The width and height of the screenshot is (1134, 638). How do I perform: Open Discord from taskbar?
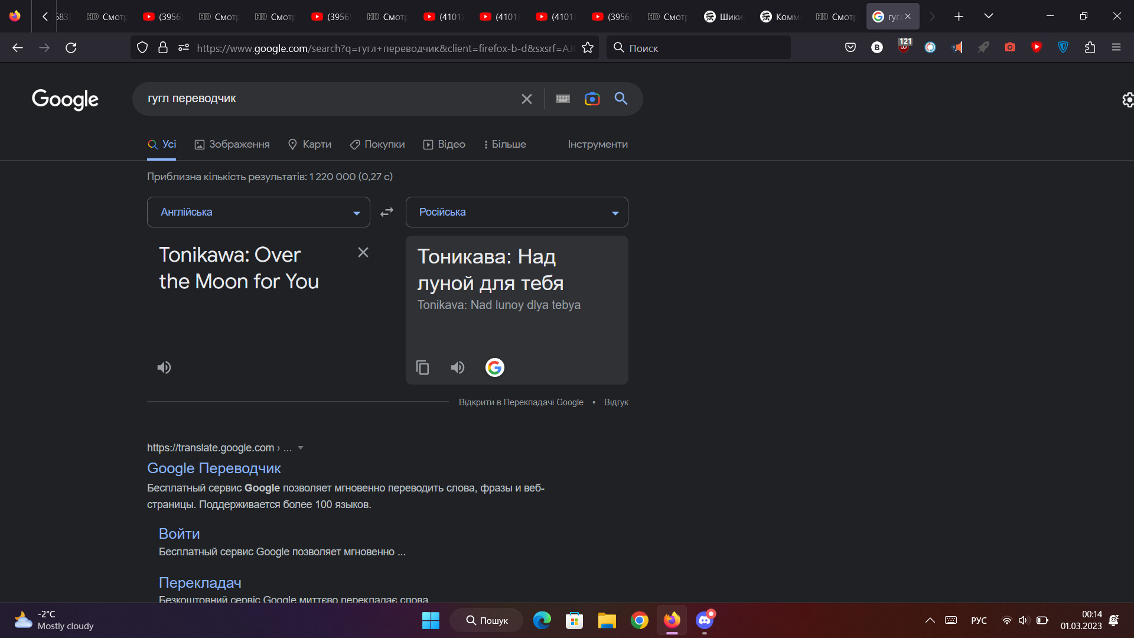tap(704, 620)
